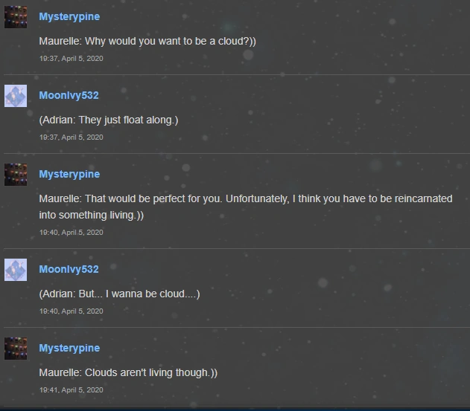The height and width of the screenshot is (411, 470).
Task: Open MoonIvy532 avatar beside 'I wanna be cloud'
Action: click(16, 270)
